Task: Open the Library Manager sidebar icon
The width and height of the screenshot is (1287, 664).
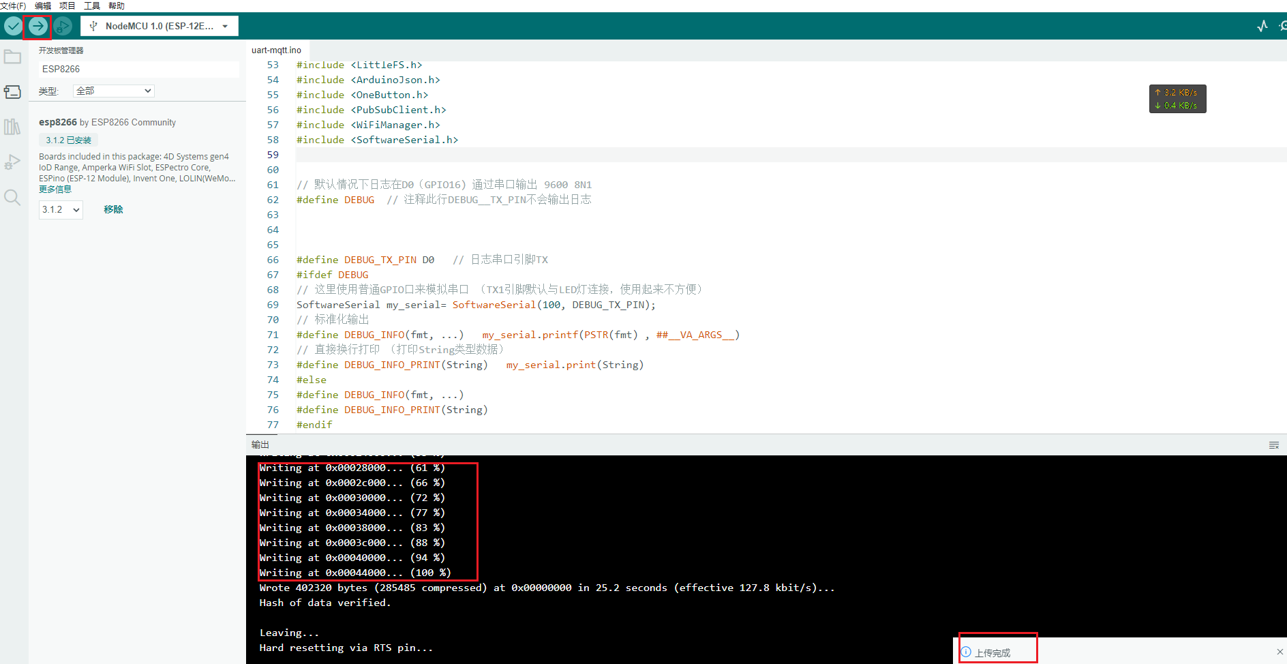Action: pyautogui.click(x=12, y=127)
